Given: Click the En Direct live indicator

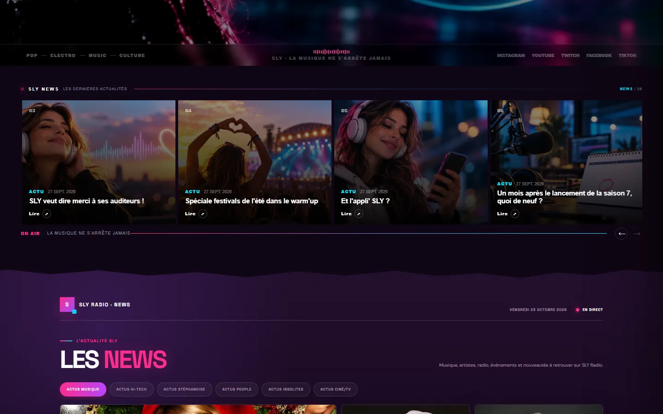Looking at the screenshot, I should [589, 310].
